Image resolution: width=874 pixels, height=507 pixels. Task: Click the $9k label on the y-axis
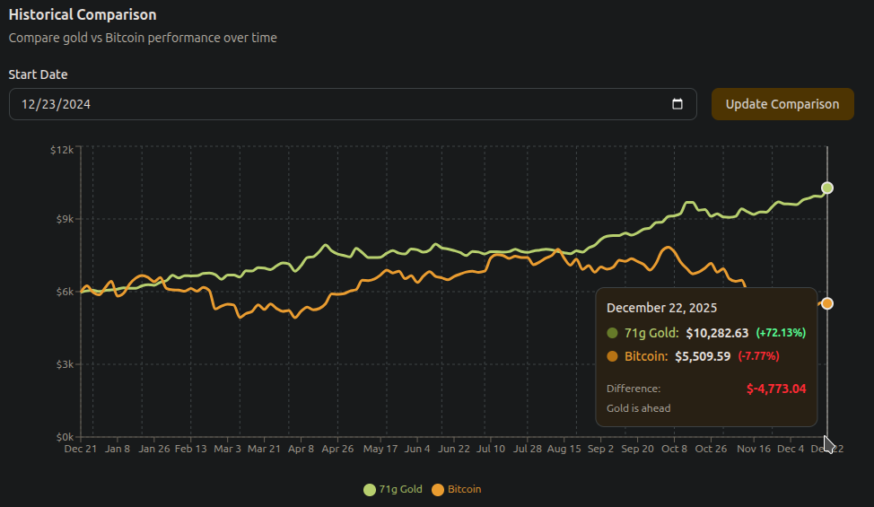(65, 219)
